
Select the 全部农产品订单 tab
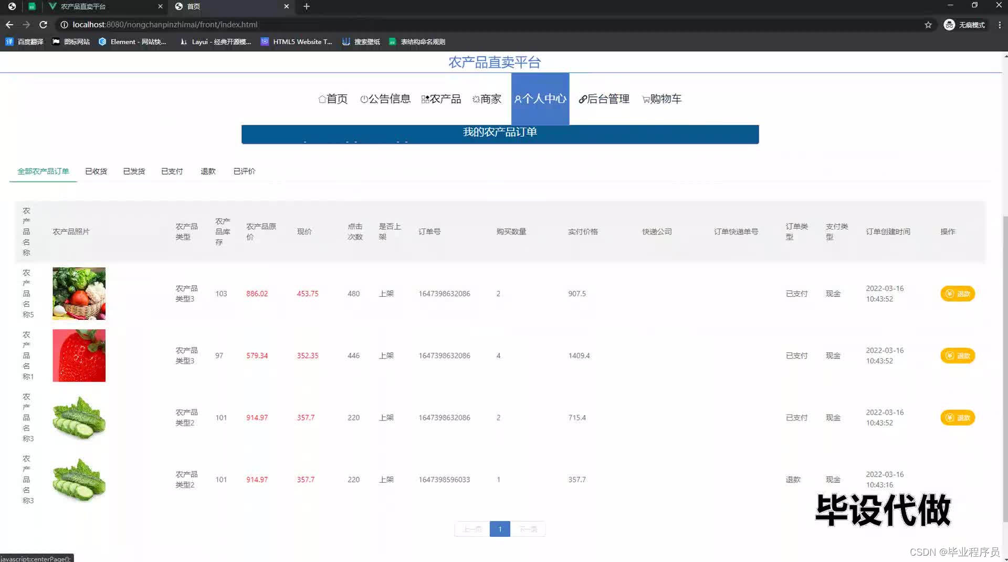click(43, 171)
